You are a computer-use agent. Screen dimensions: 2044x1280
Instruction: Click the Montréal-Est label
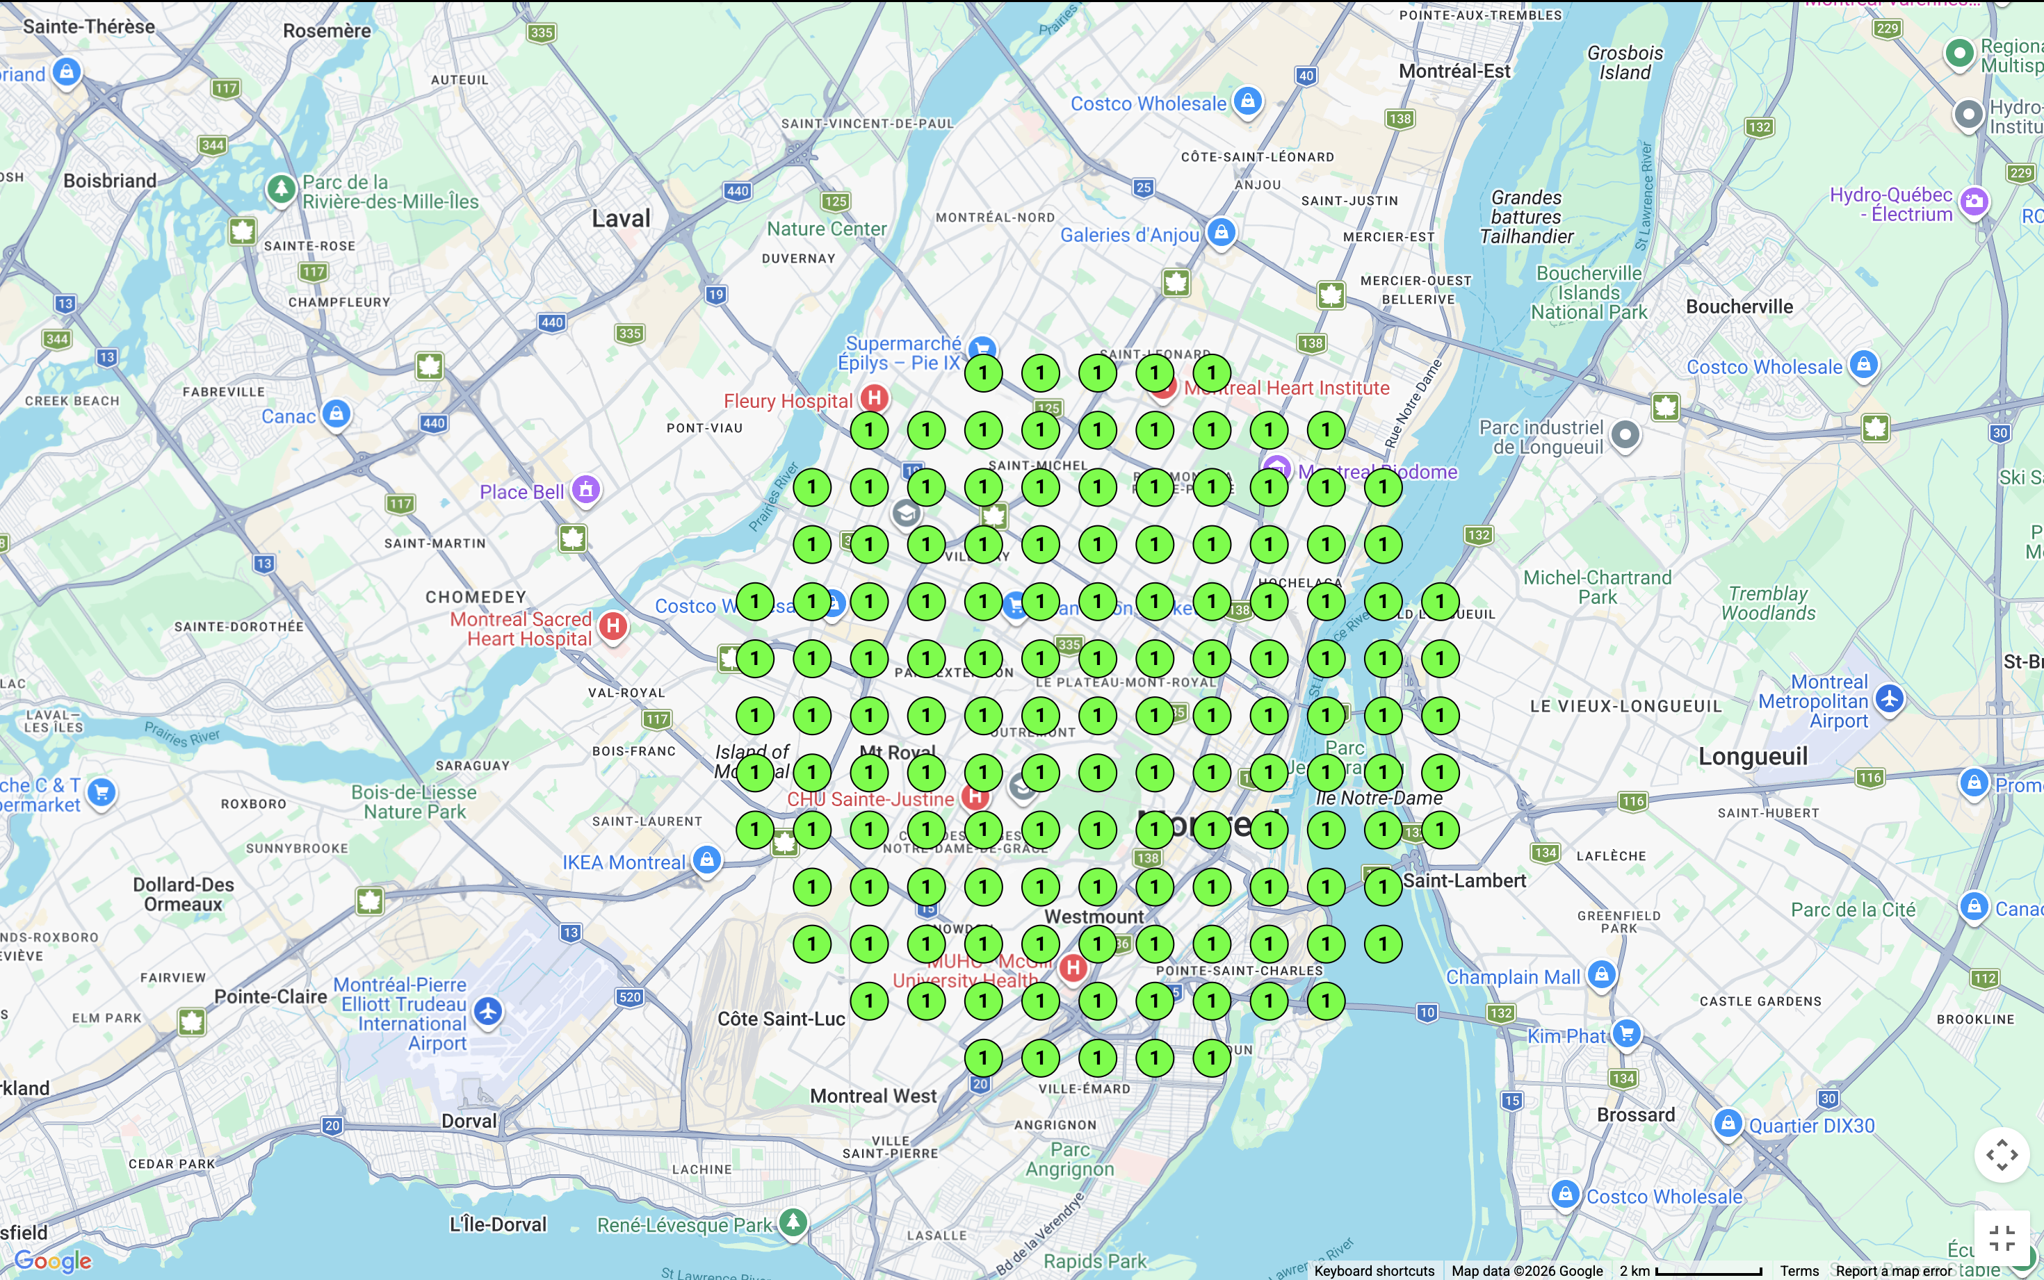(1454, 71)
